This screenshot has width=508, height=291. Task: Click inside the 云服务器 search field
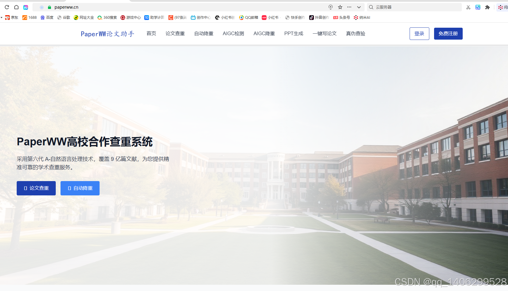[414, 7]
